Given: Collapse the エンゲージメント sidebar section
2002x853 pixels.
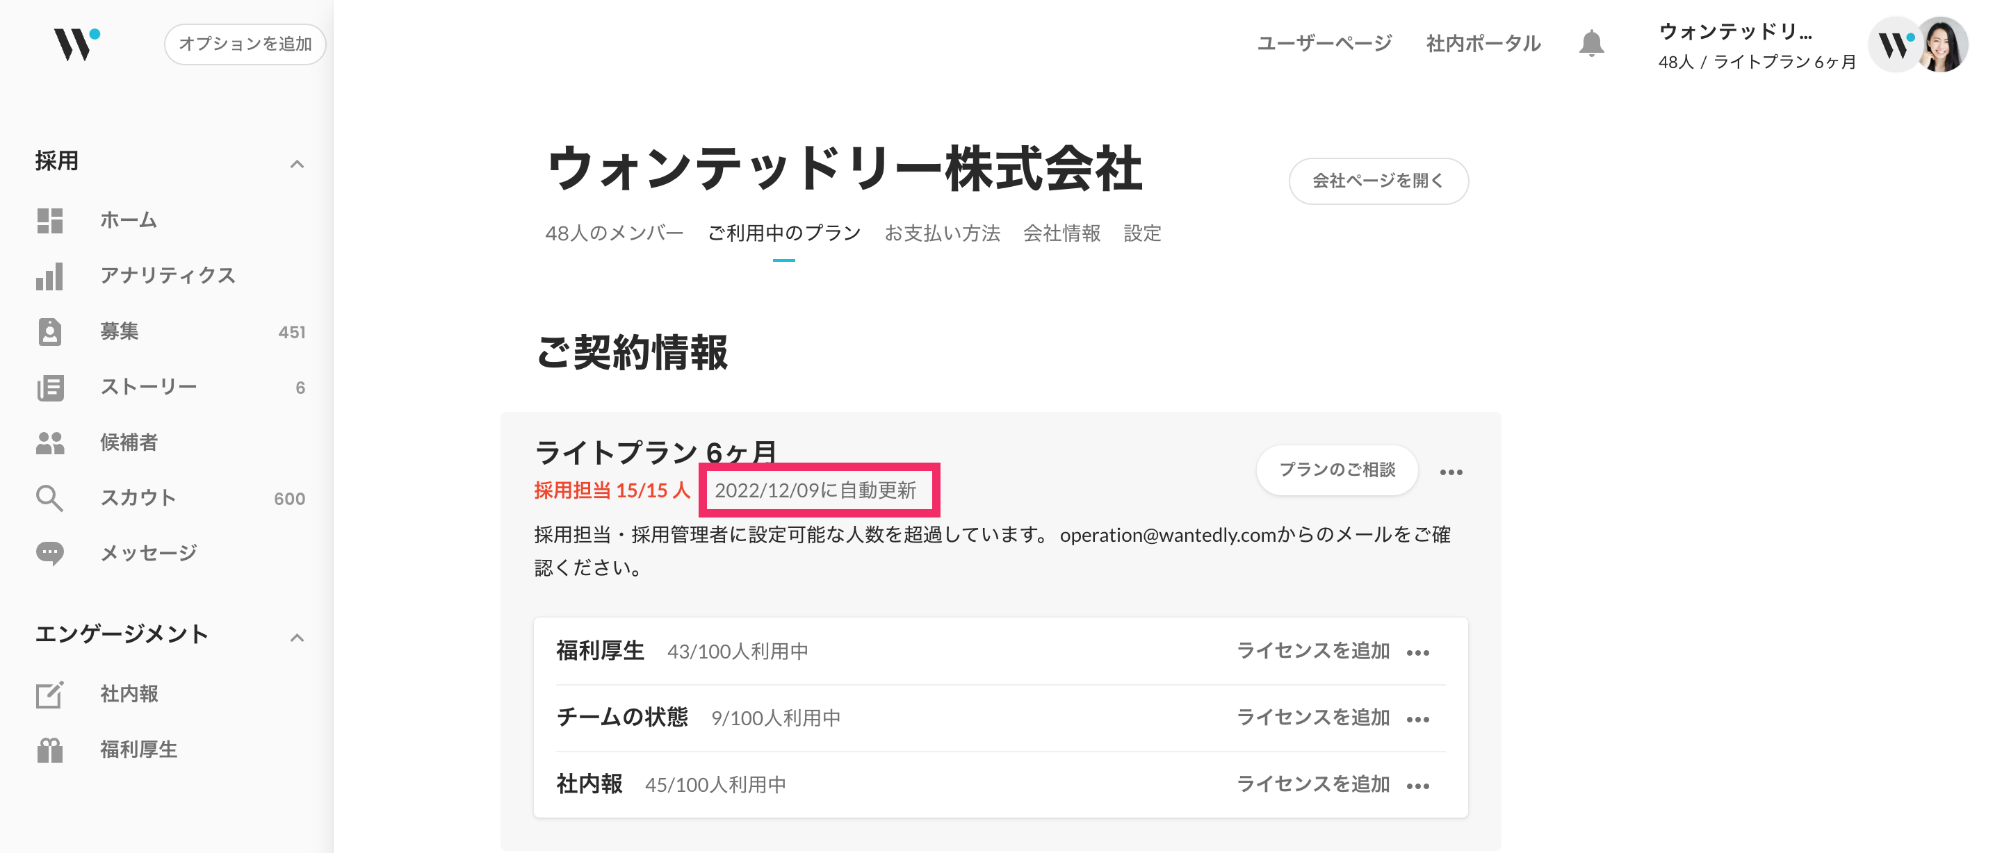Looking at the screenshot, I should [296, 638].
